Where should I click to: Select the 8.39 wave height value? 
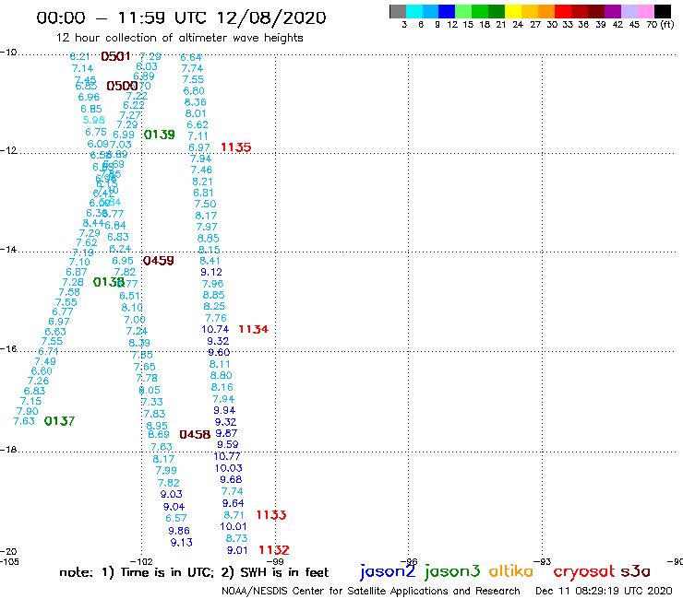pyautogui.click(x=139, y=343)
